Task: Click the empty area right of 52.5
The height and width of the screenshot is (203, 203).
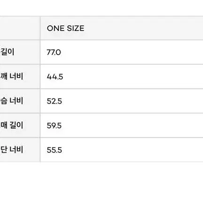Action: tap(133, 101)
